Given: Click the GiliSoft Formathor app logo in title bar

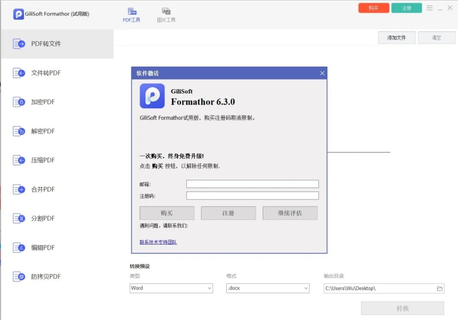Looking at the screenshot, I should point(18,14).
